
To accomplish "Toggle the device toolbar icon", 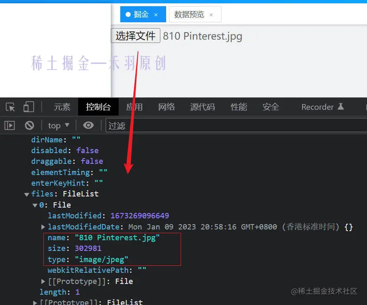I will coord(29,107).
